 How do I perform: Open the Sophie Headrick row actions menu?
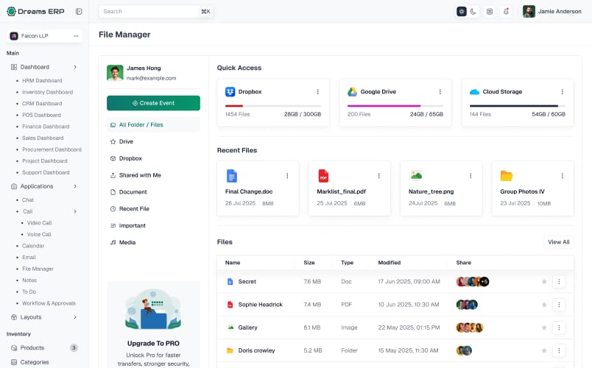pyautogui.click(x=559, y=305)
